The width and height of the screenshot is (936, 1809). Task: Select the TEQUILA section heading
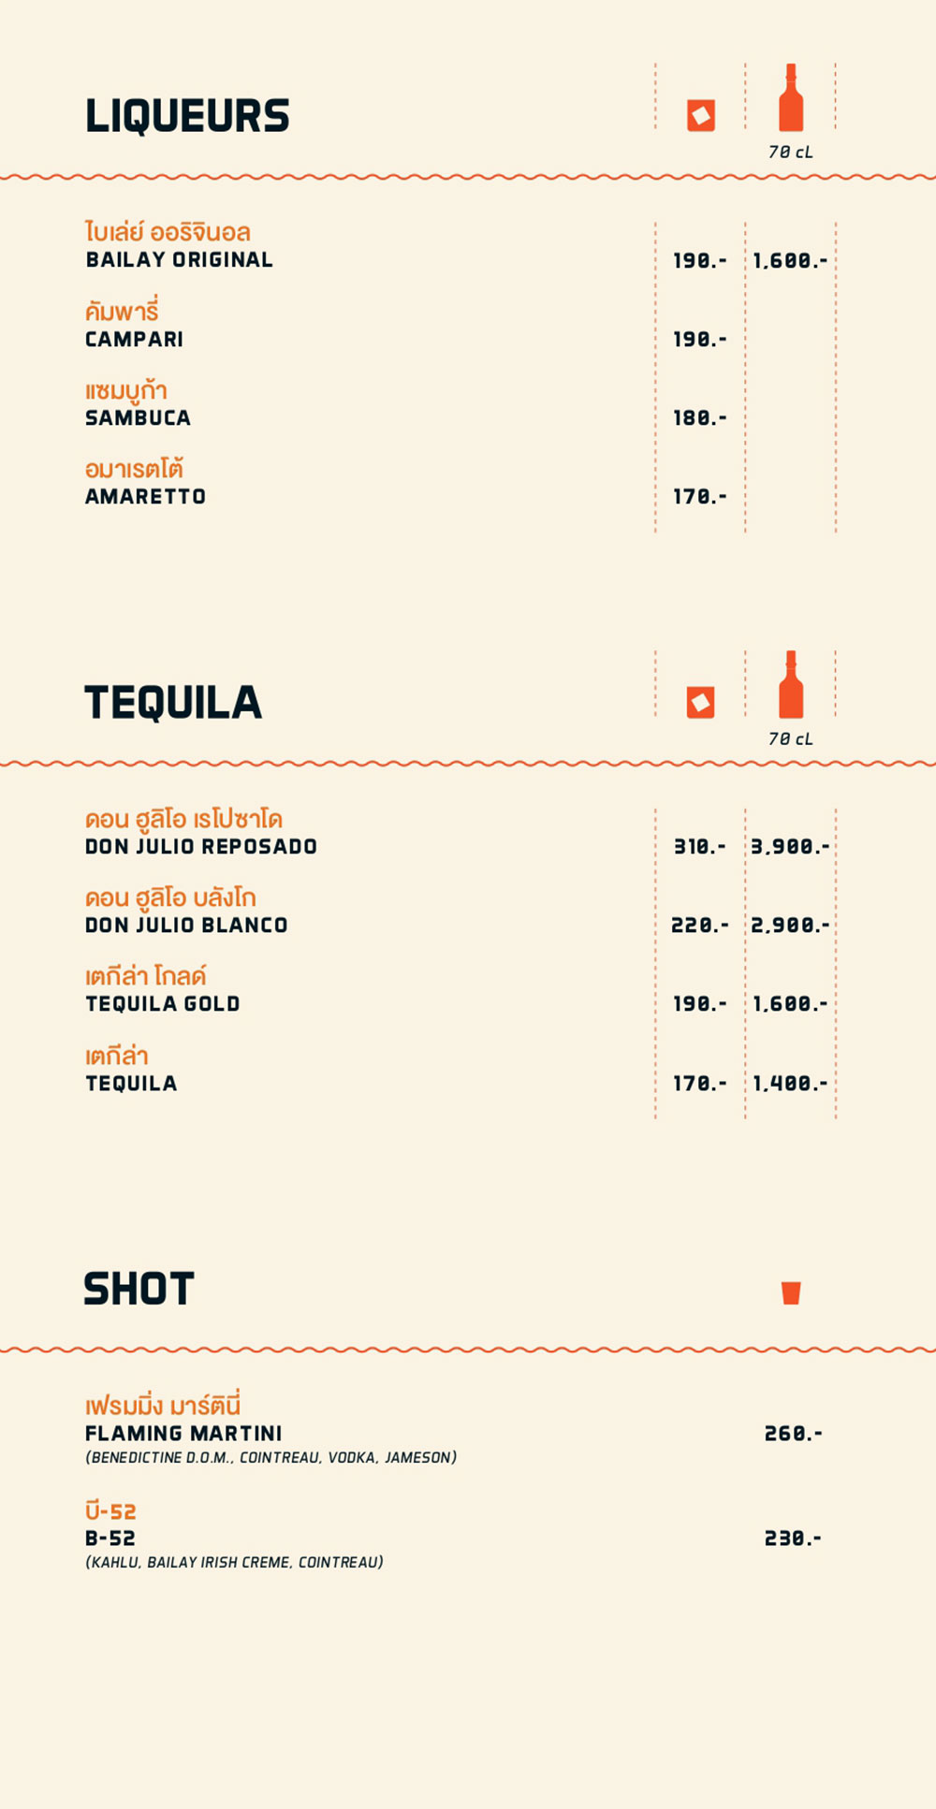[x=173, y=703]
